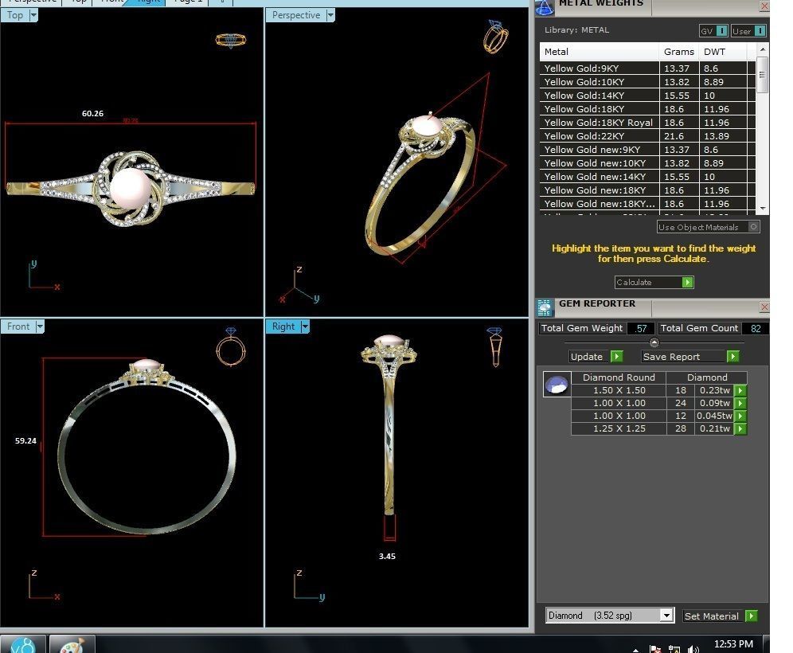Click the Gem Reporter slider handle
The width and height of the screenshot is (793, 653).
click(x=654, y=342)
